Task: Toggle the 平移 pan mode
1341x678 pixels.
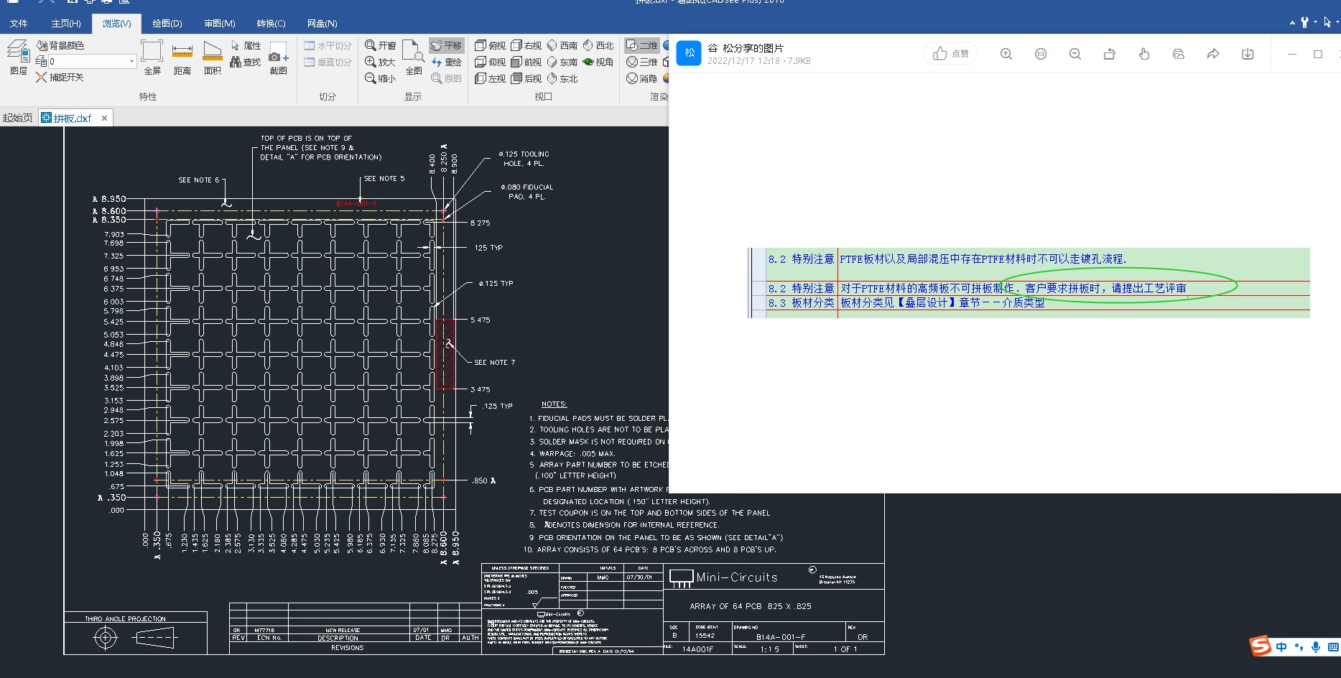Action: 446,45
